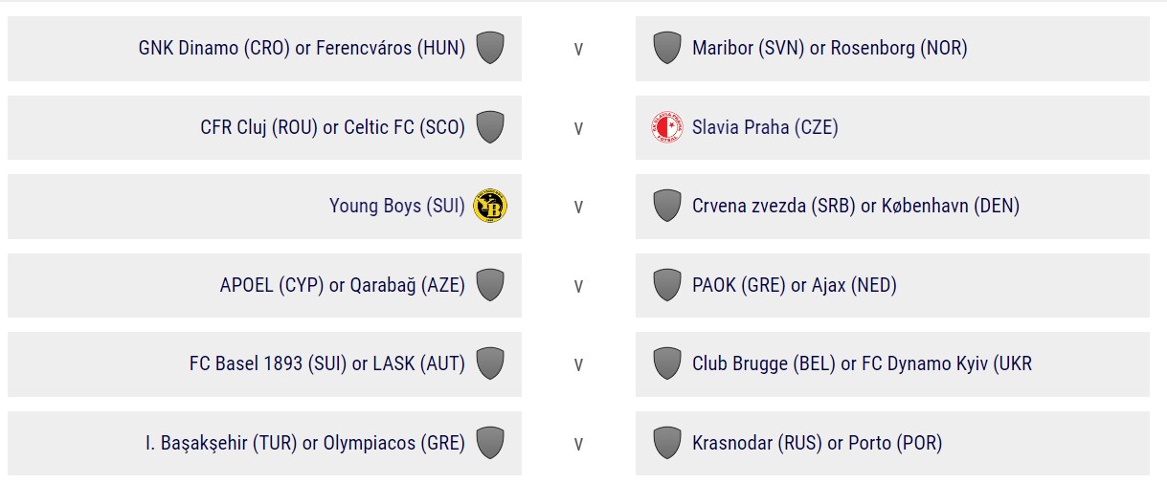The height and width of the screenshot is (484, 1167).
Task: Click the placeholder badge beside GNK Dinamo or Ferencváros
Action: click(490, 48)
